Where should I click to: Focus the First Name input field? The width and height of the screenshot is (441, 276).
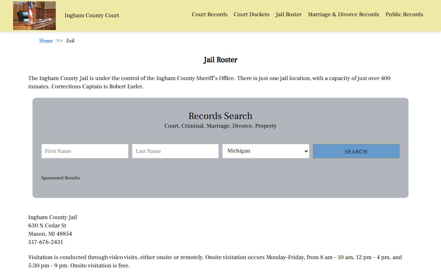click(x=85, y=151)
